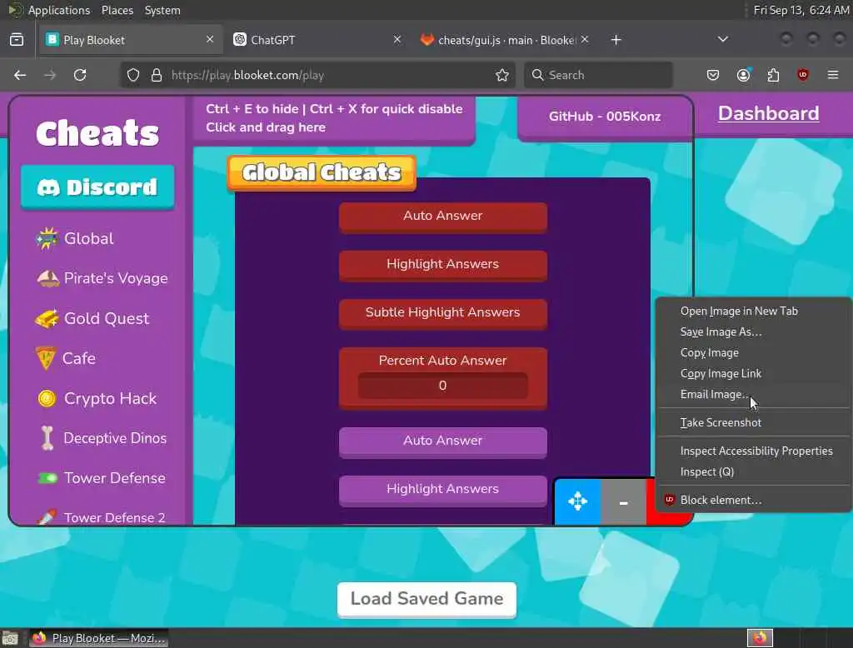Choose Block element from context menu
This screenshot has width=853, height=648.
pyautogui.click(x=753, y=500)
